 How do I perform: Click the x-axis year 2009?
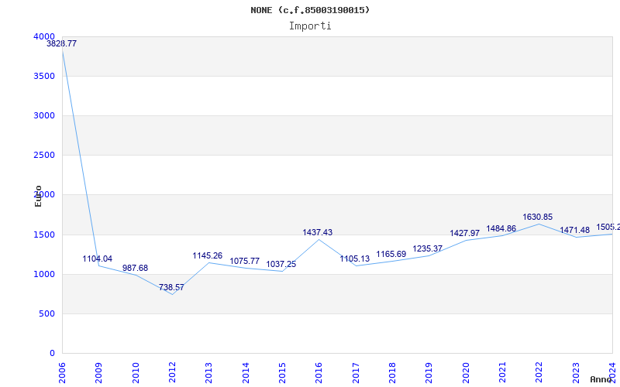(x=99, y=373)
